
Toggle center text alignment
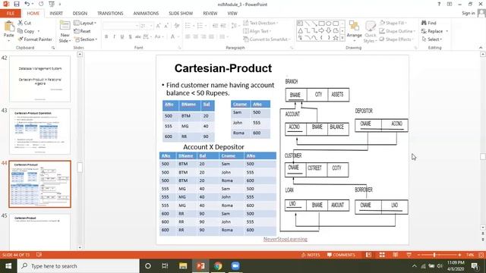[x=196, y=37]
